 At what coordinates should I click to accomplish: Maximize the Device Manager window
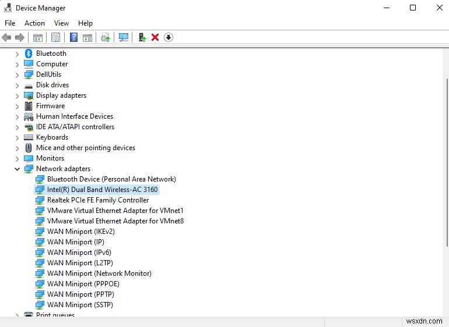[413, 8]
